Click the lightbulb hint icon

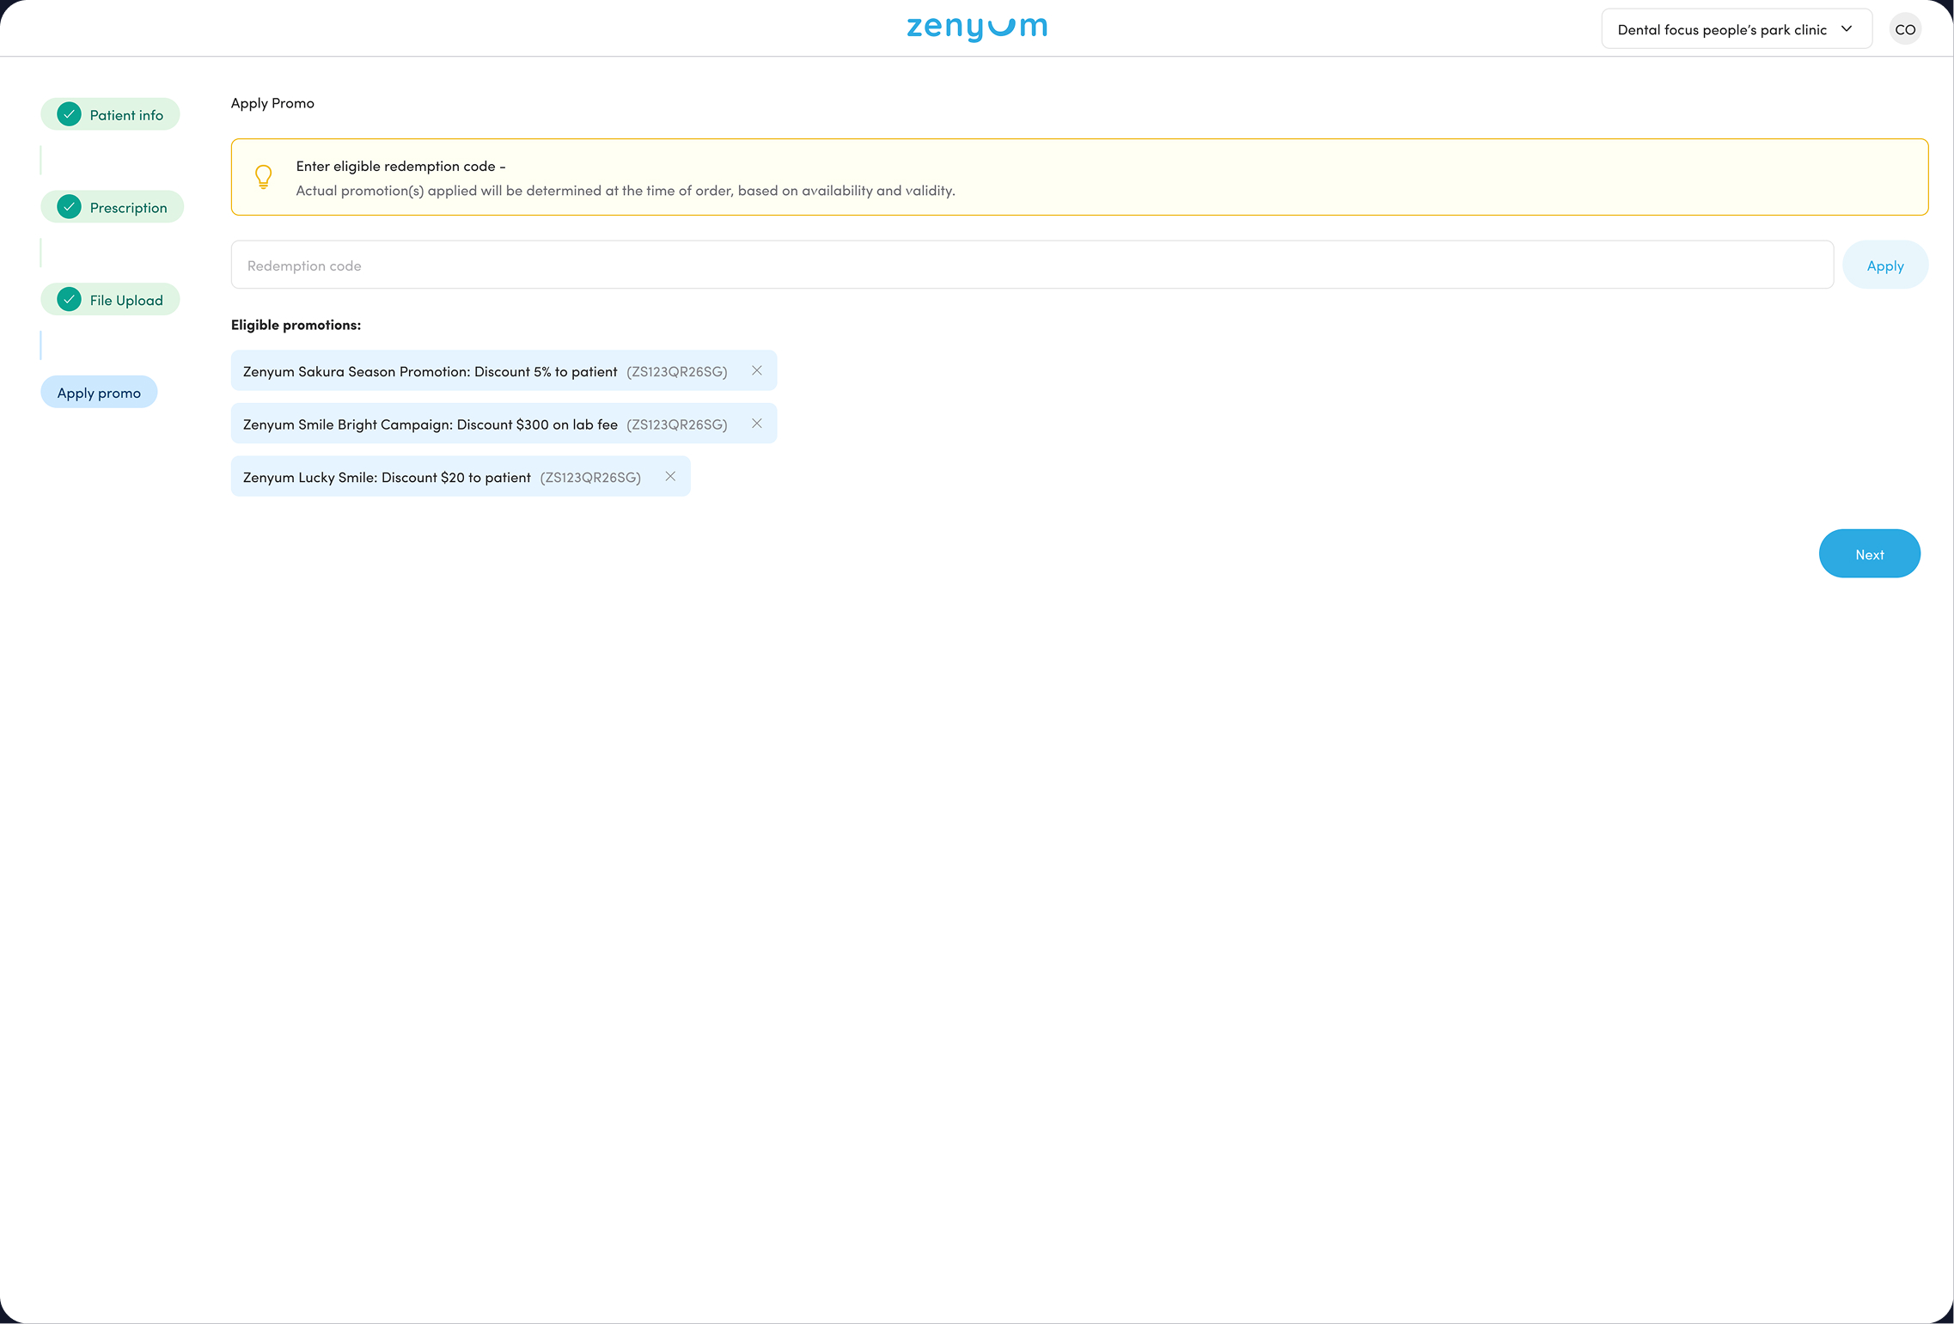pyautogui.click(x=264, y=177)
